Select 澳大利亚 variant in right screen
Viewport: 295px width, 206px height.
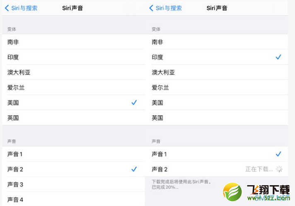click(216, 72)
